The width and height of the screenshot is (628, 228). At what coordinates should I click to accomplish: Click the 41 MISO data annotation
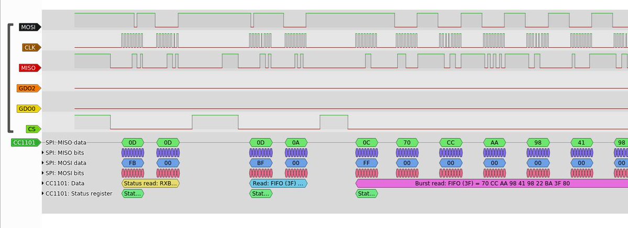pos(581,142)
